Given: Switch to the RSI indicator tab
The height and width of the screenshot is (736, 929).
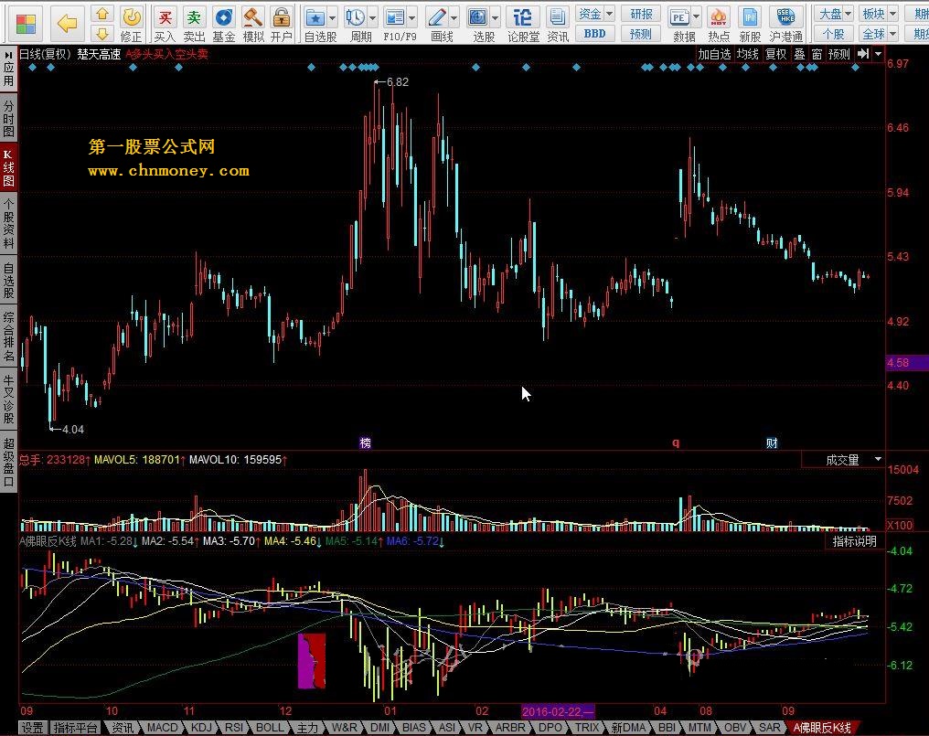Looking at the screenshot, I should pyautogui.click(x=234, y=728).
